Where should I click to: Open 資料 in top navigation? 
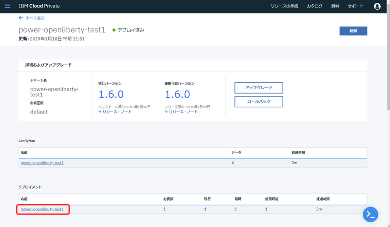tap(335, 6)
